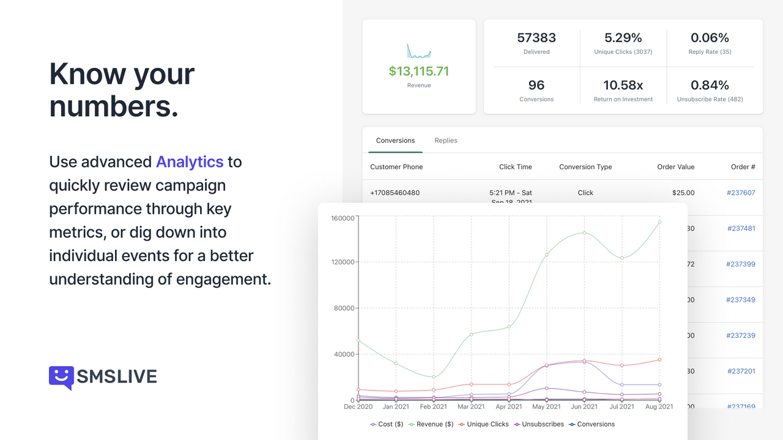783x440 pixels.
Task: Click the 'Click' conversion type cell
Action: [585, 193]
